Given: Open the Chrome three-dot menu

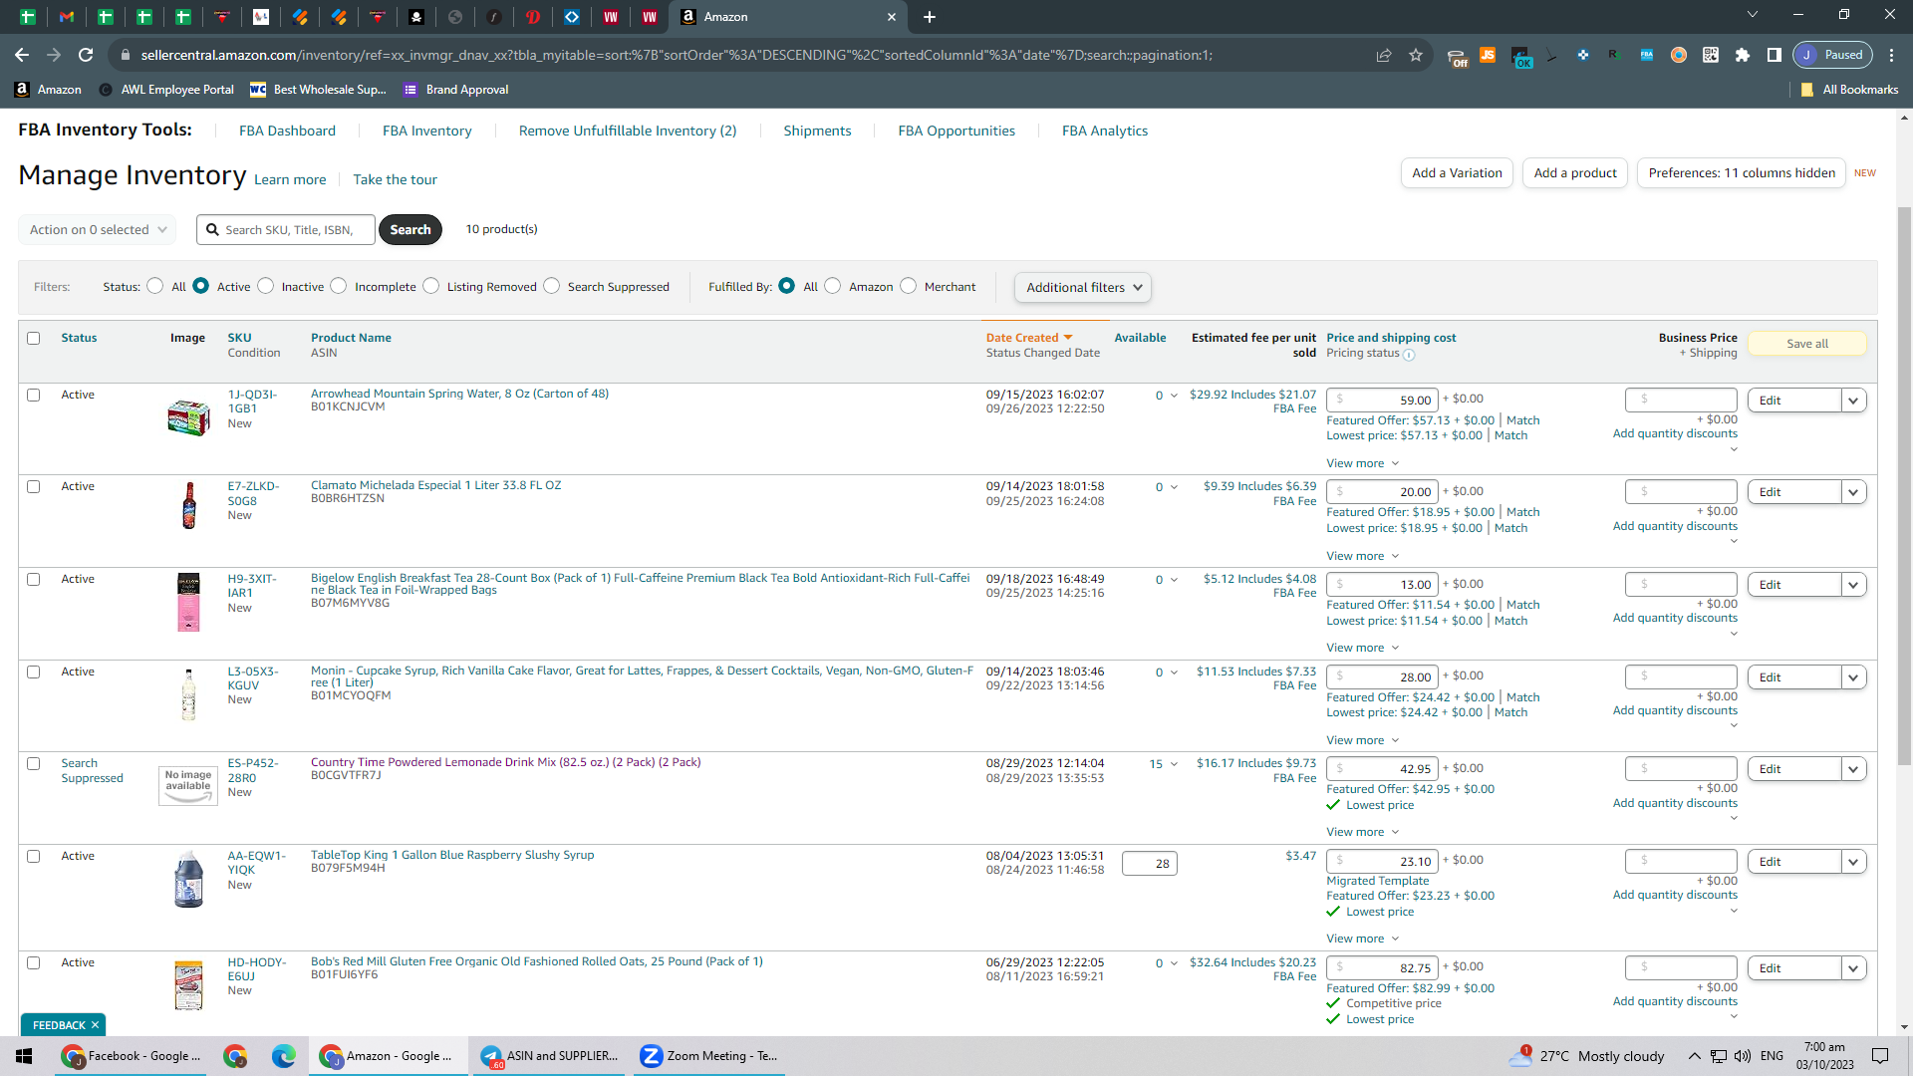Looking at the screenshot, I should [1891, 55].
